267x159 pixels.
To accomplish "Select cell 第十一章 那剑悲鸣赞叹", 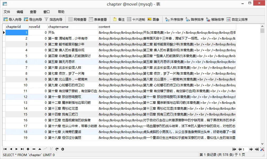I will coord(73,97).
